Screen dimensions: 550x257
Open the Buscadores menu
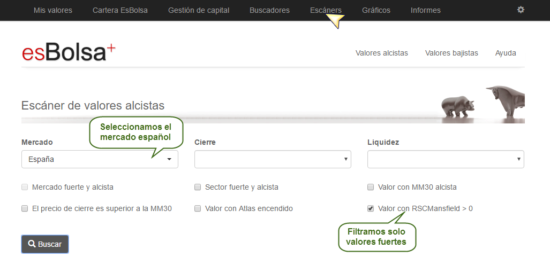[269, 10]
